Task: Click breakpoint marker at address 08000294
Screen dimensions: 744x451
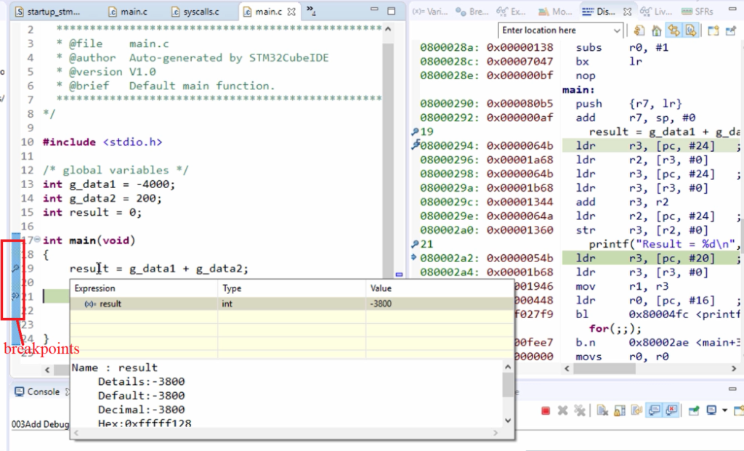Action: [x=415, y=145]
